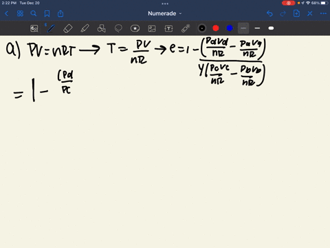This screenshot has width=330, height=248.
Task: Open the Elements star tool
Action: tap(135, 28)
